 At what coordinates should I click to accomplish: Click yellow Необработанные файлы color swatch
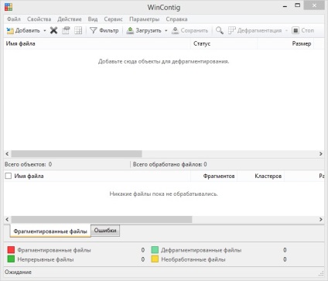(x=155, y=259)
